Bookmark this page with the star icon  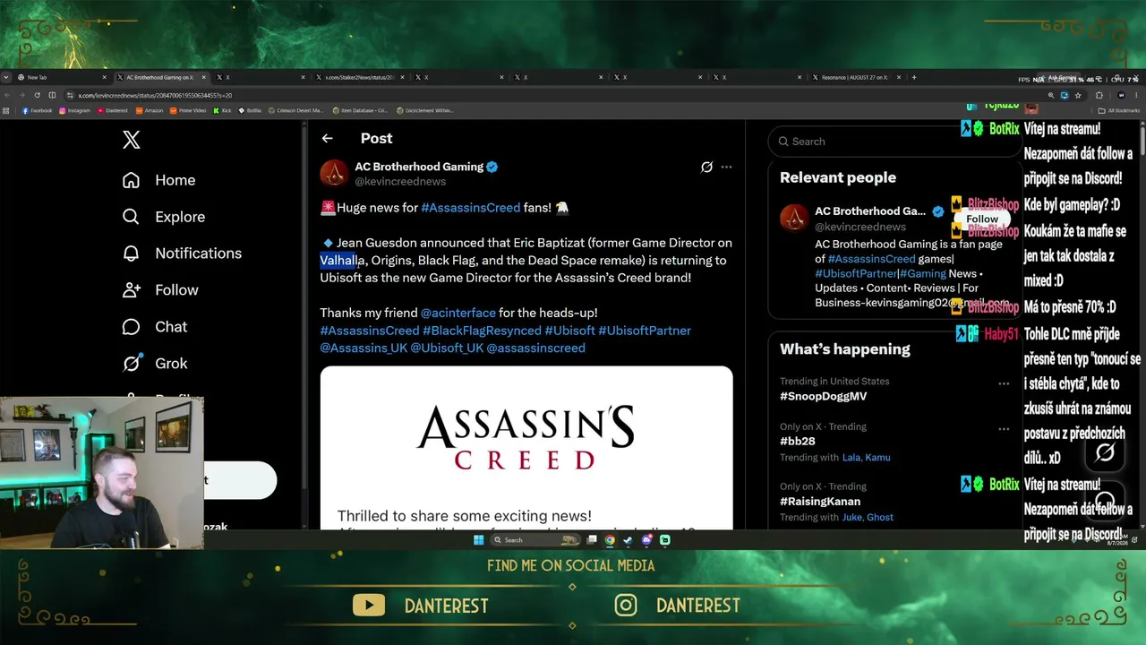point(1078,95)
